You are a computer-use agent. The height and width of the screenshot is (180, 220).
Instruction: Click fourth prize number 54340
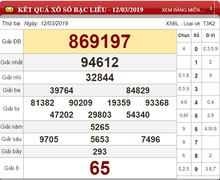138,115
